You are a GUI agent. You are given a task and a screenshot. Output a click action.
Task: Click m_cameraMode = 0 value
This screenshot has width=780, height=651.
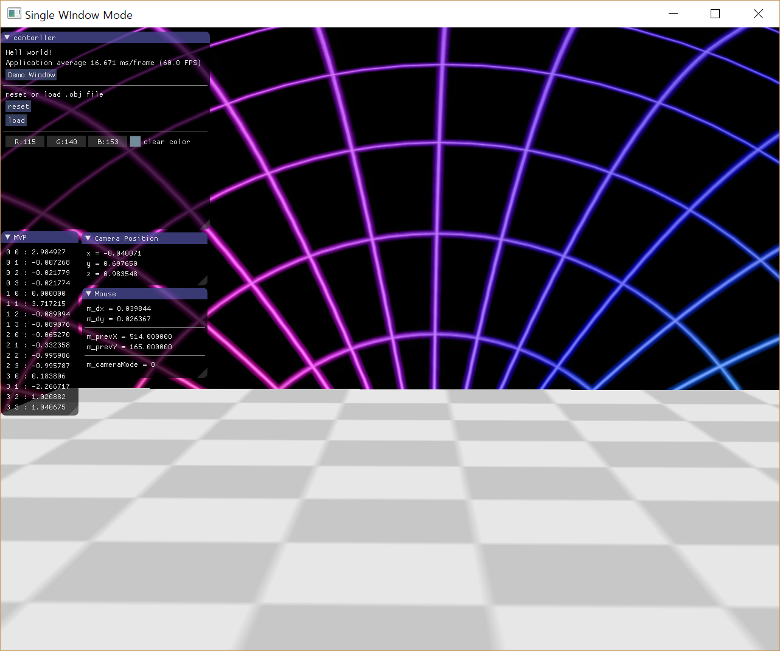pos(120,364)
